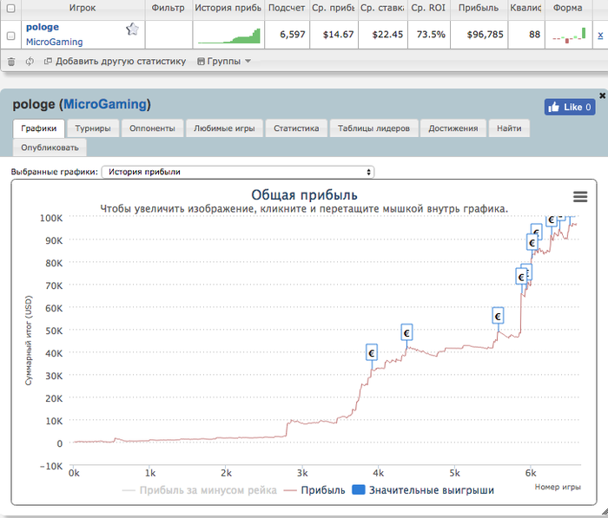Open the Выбранные графики dropdown

238,172
